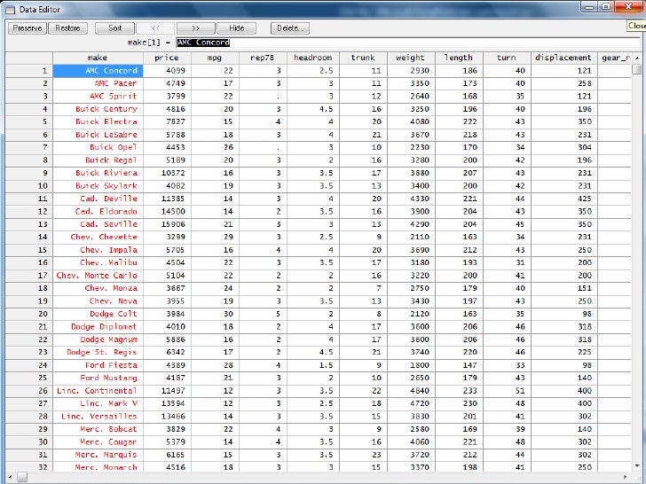Shift variable right with >> button
The image size is (646, 484).
click(196, 28)
